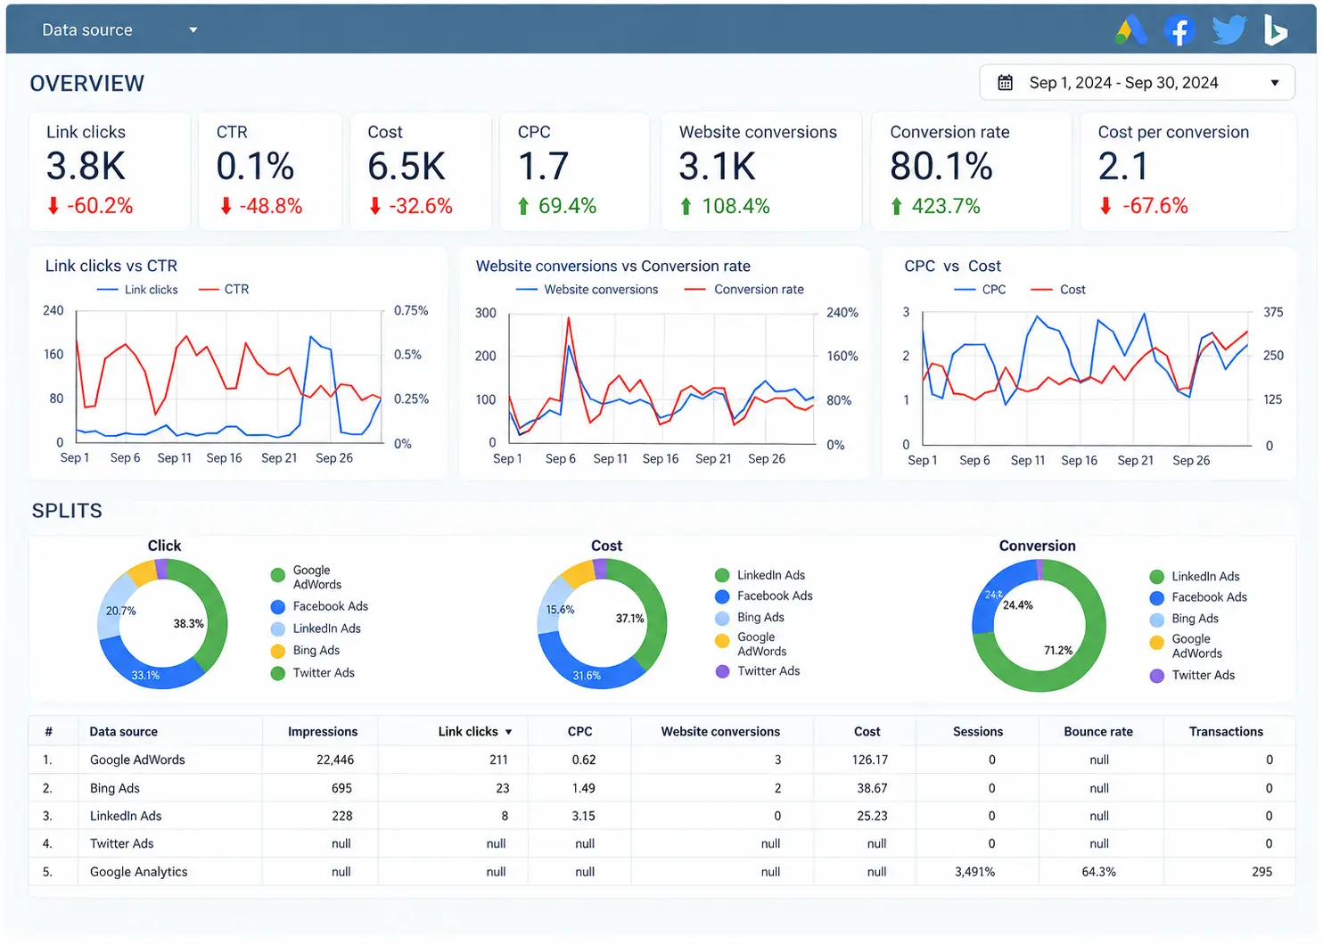The height and width of the screenshot is (945, 1323).
Task: Click the 64.3% bounce rate cell
Action: click(1098, 873)
